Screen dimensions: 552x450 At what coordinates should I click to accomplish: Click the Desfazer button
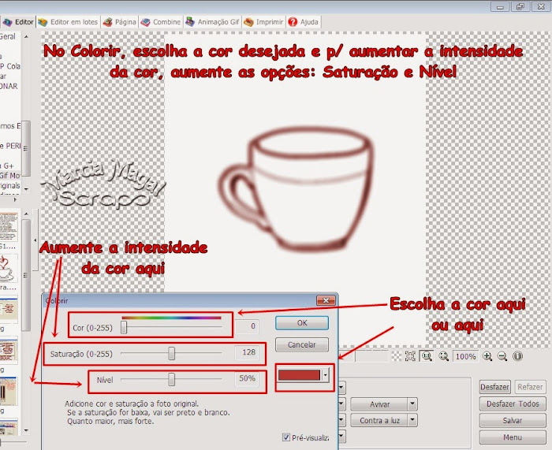pos(494,387)
